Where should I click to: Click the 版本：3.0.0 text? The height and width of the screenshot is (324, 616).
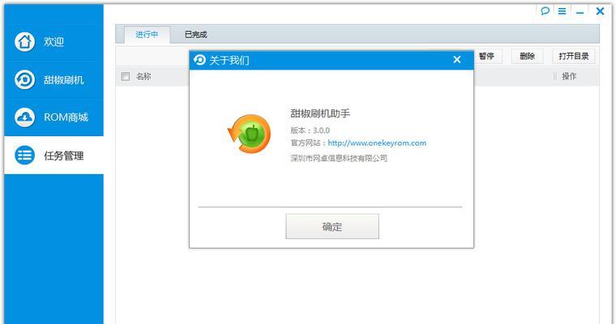point(310,130)
